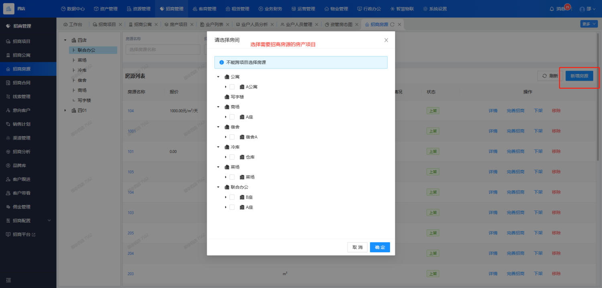The width and height of the screenshot is (602, 288).
Task: Click the 系统设置 gear icon
Action: (x=425, y=9)
